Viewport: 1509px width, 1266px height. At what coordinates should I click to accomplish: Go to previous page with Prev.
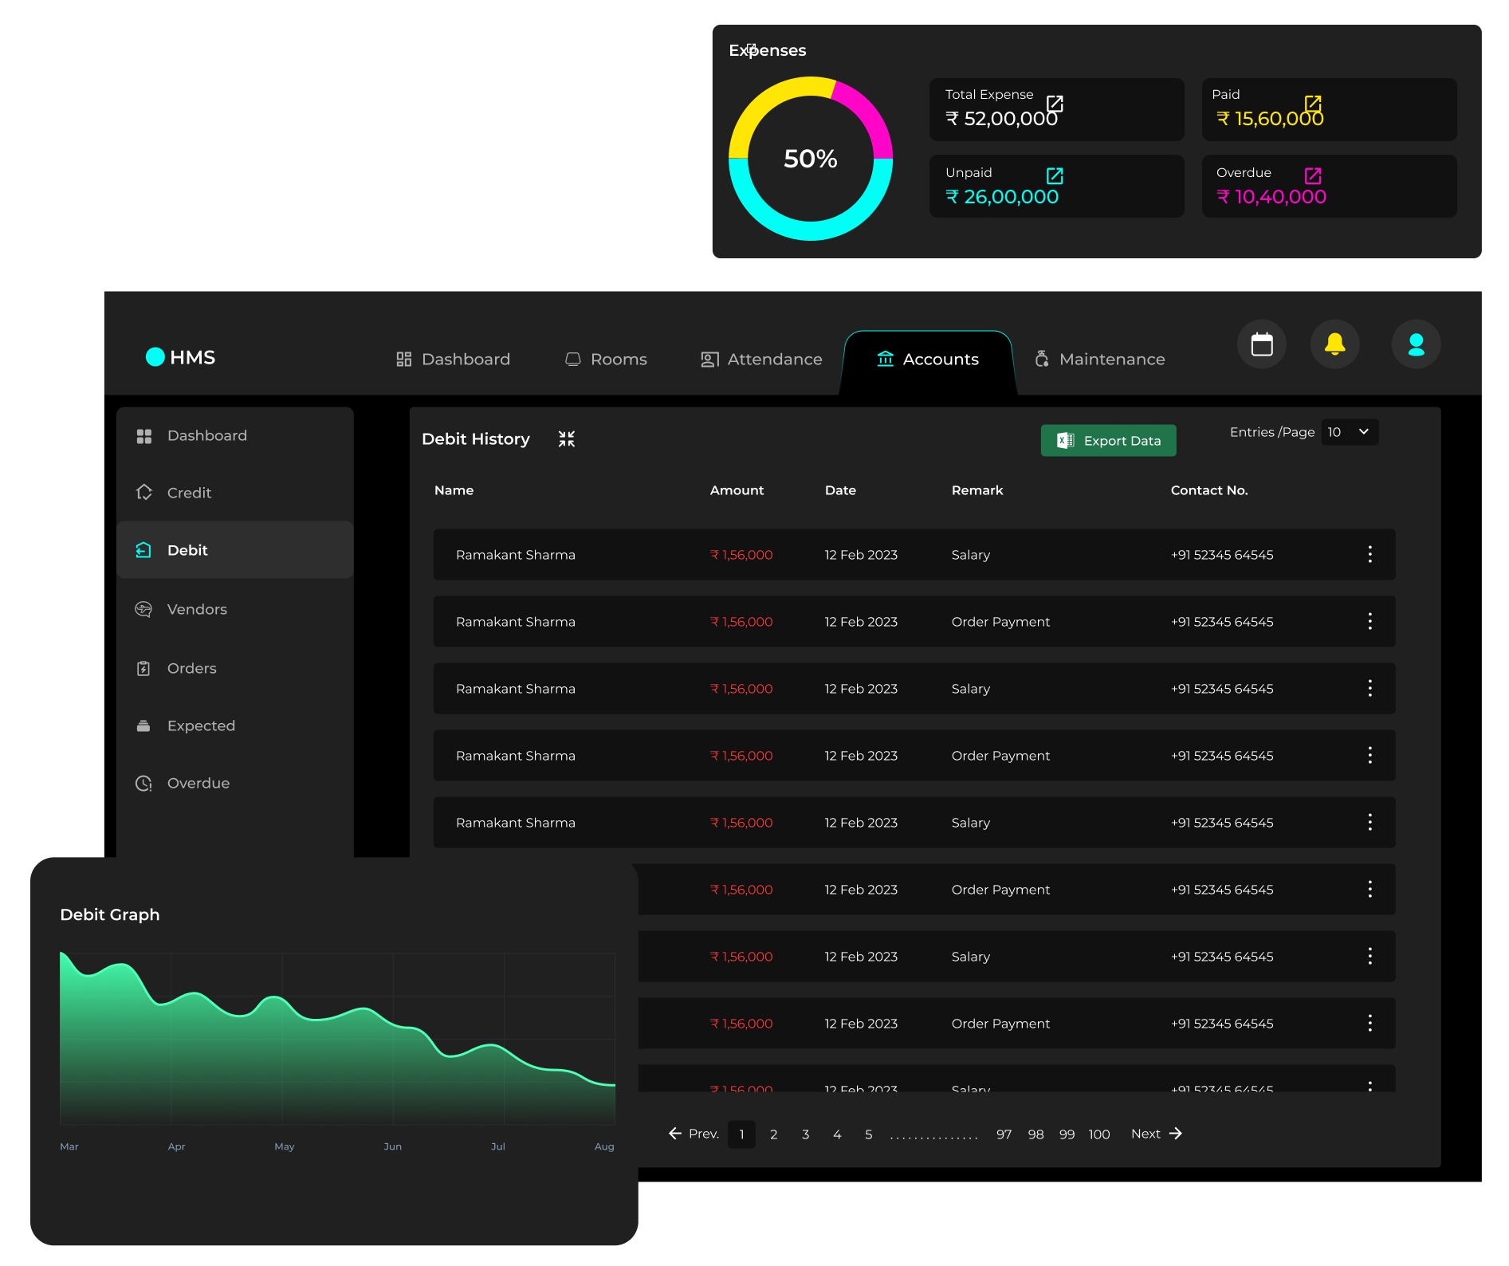(x=694, y=1134)
